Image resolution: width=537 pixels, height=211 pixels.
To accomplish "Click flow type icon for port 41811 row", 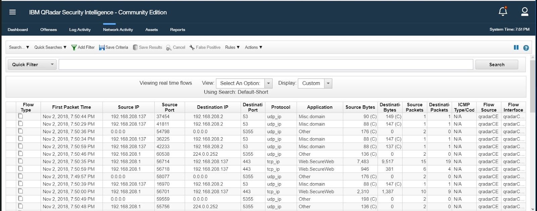I will 20,123.
